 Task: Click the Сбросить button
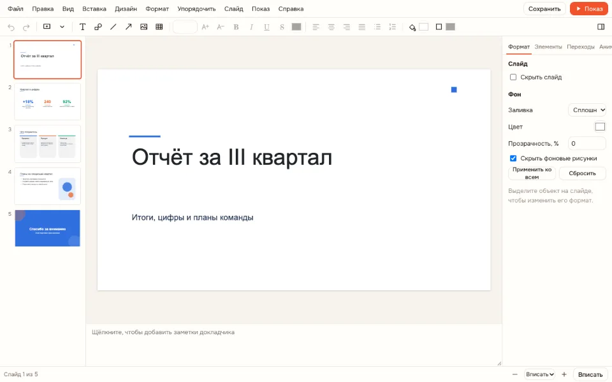(582, 173)
